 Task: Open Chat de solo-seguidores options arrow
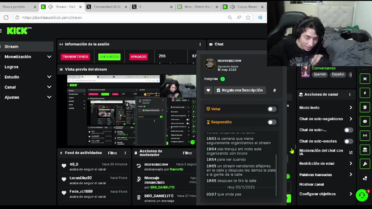click(x=351, y=119)
